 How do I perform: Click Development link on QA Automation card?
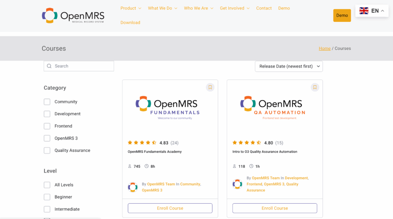(x=296, y=178)
